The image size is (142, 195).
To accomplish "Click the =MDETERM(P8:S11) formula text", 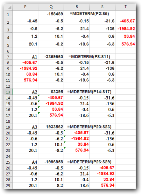I will click(x=89, y=57).
